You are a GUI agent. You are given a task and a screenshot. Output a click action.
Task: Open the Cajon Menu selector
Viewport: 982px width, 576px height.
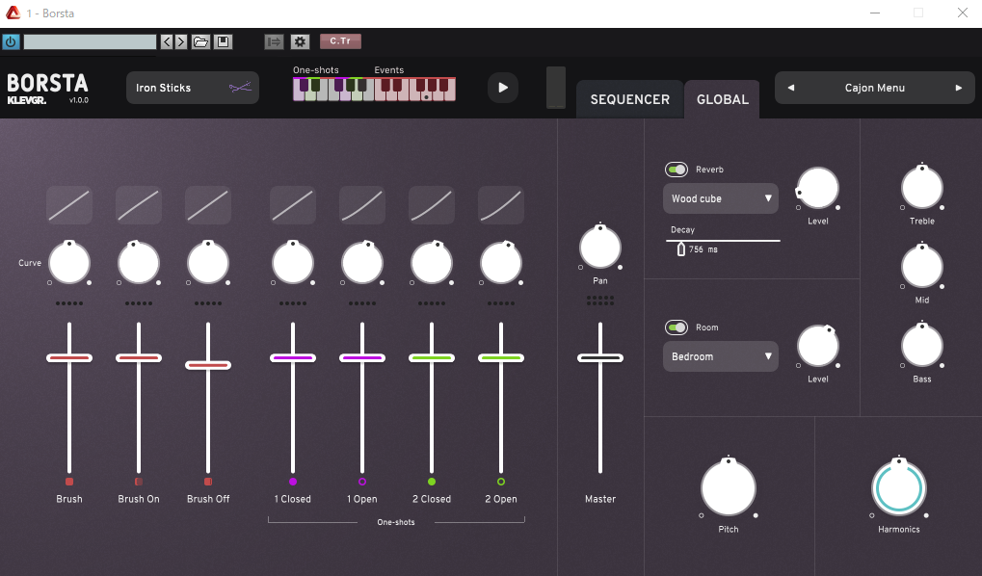tap(875, 88)
